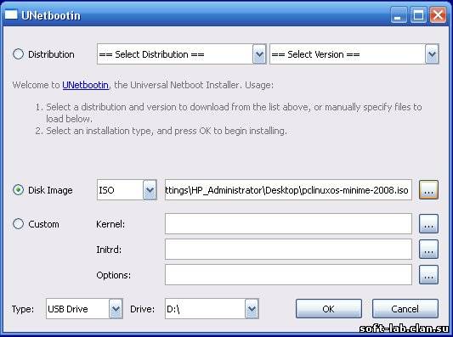Open the Type USB Drive dropdown
Image resolution: width=453 pixels, height=337 pixels.
(x=84, y=309)
